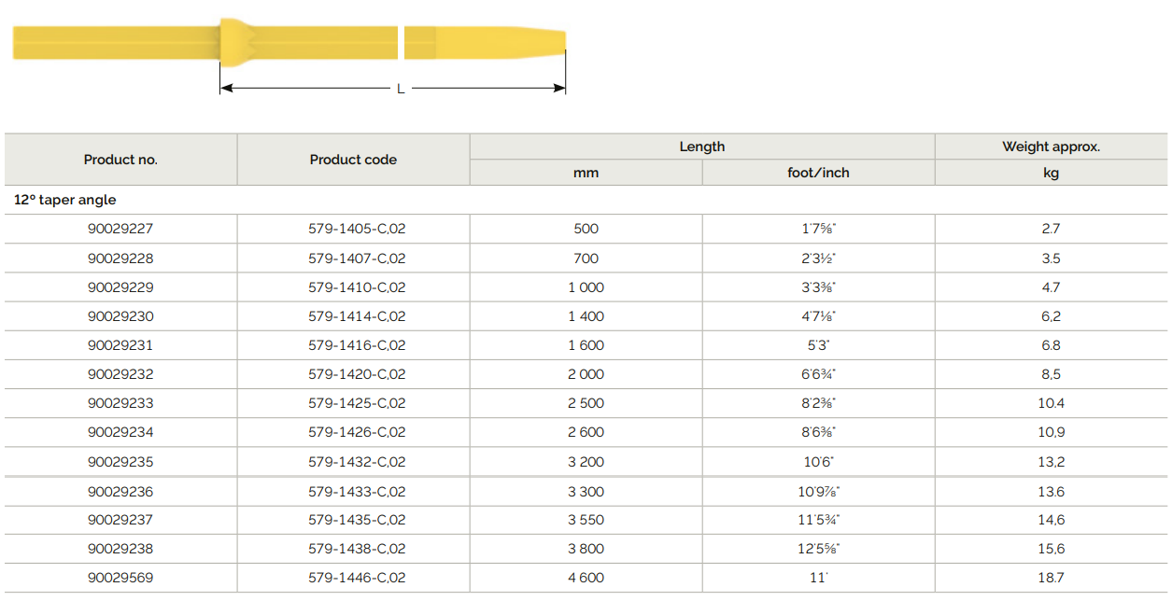Select the 'foot/inch' sub-header
The width and height of the screenshot is (1172, 601).
[819, 173]
